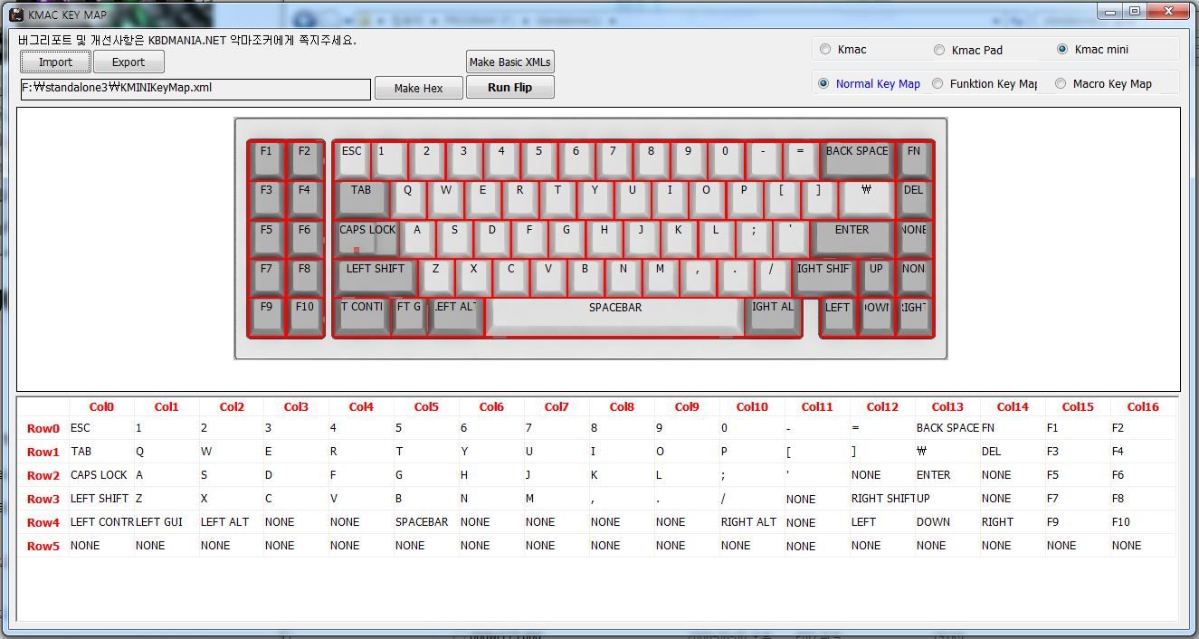Click the Make Hex button
Viewport: 1199px width, 639px height.
coord(419,88)
